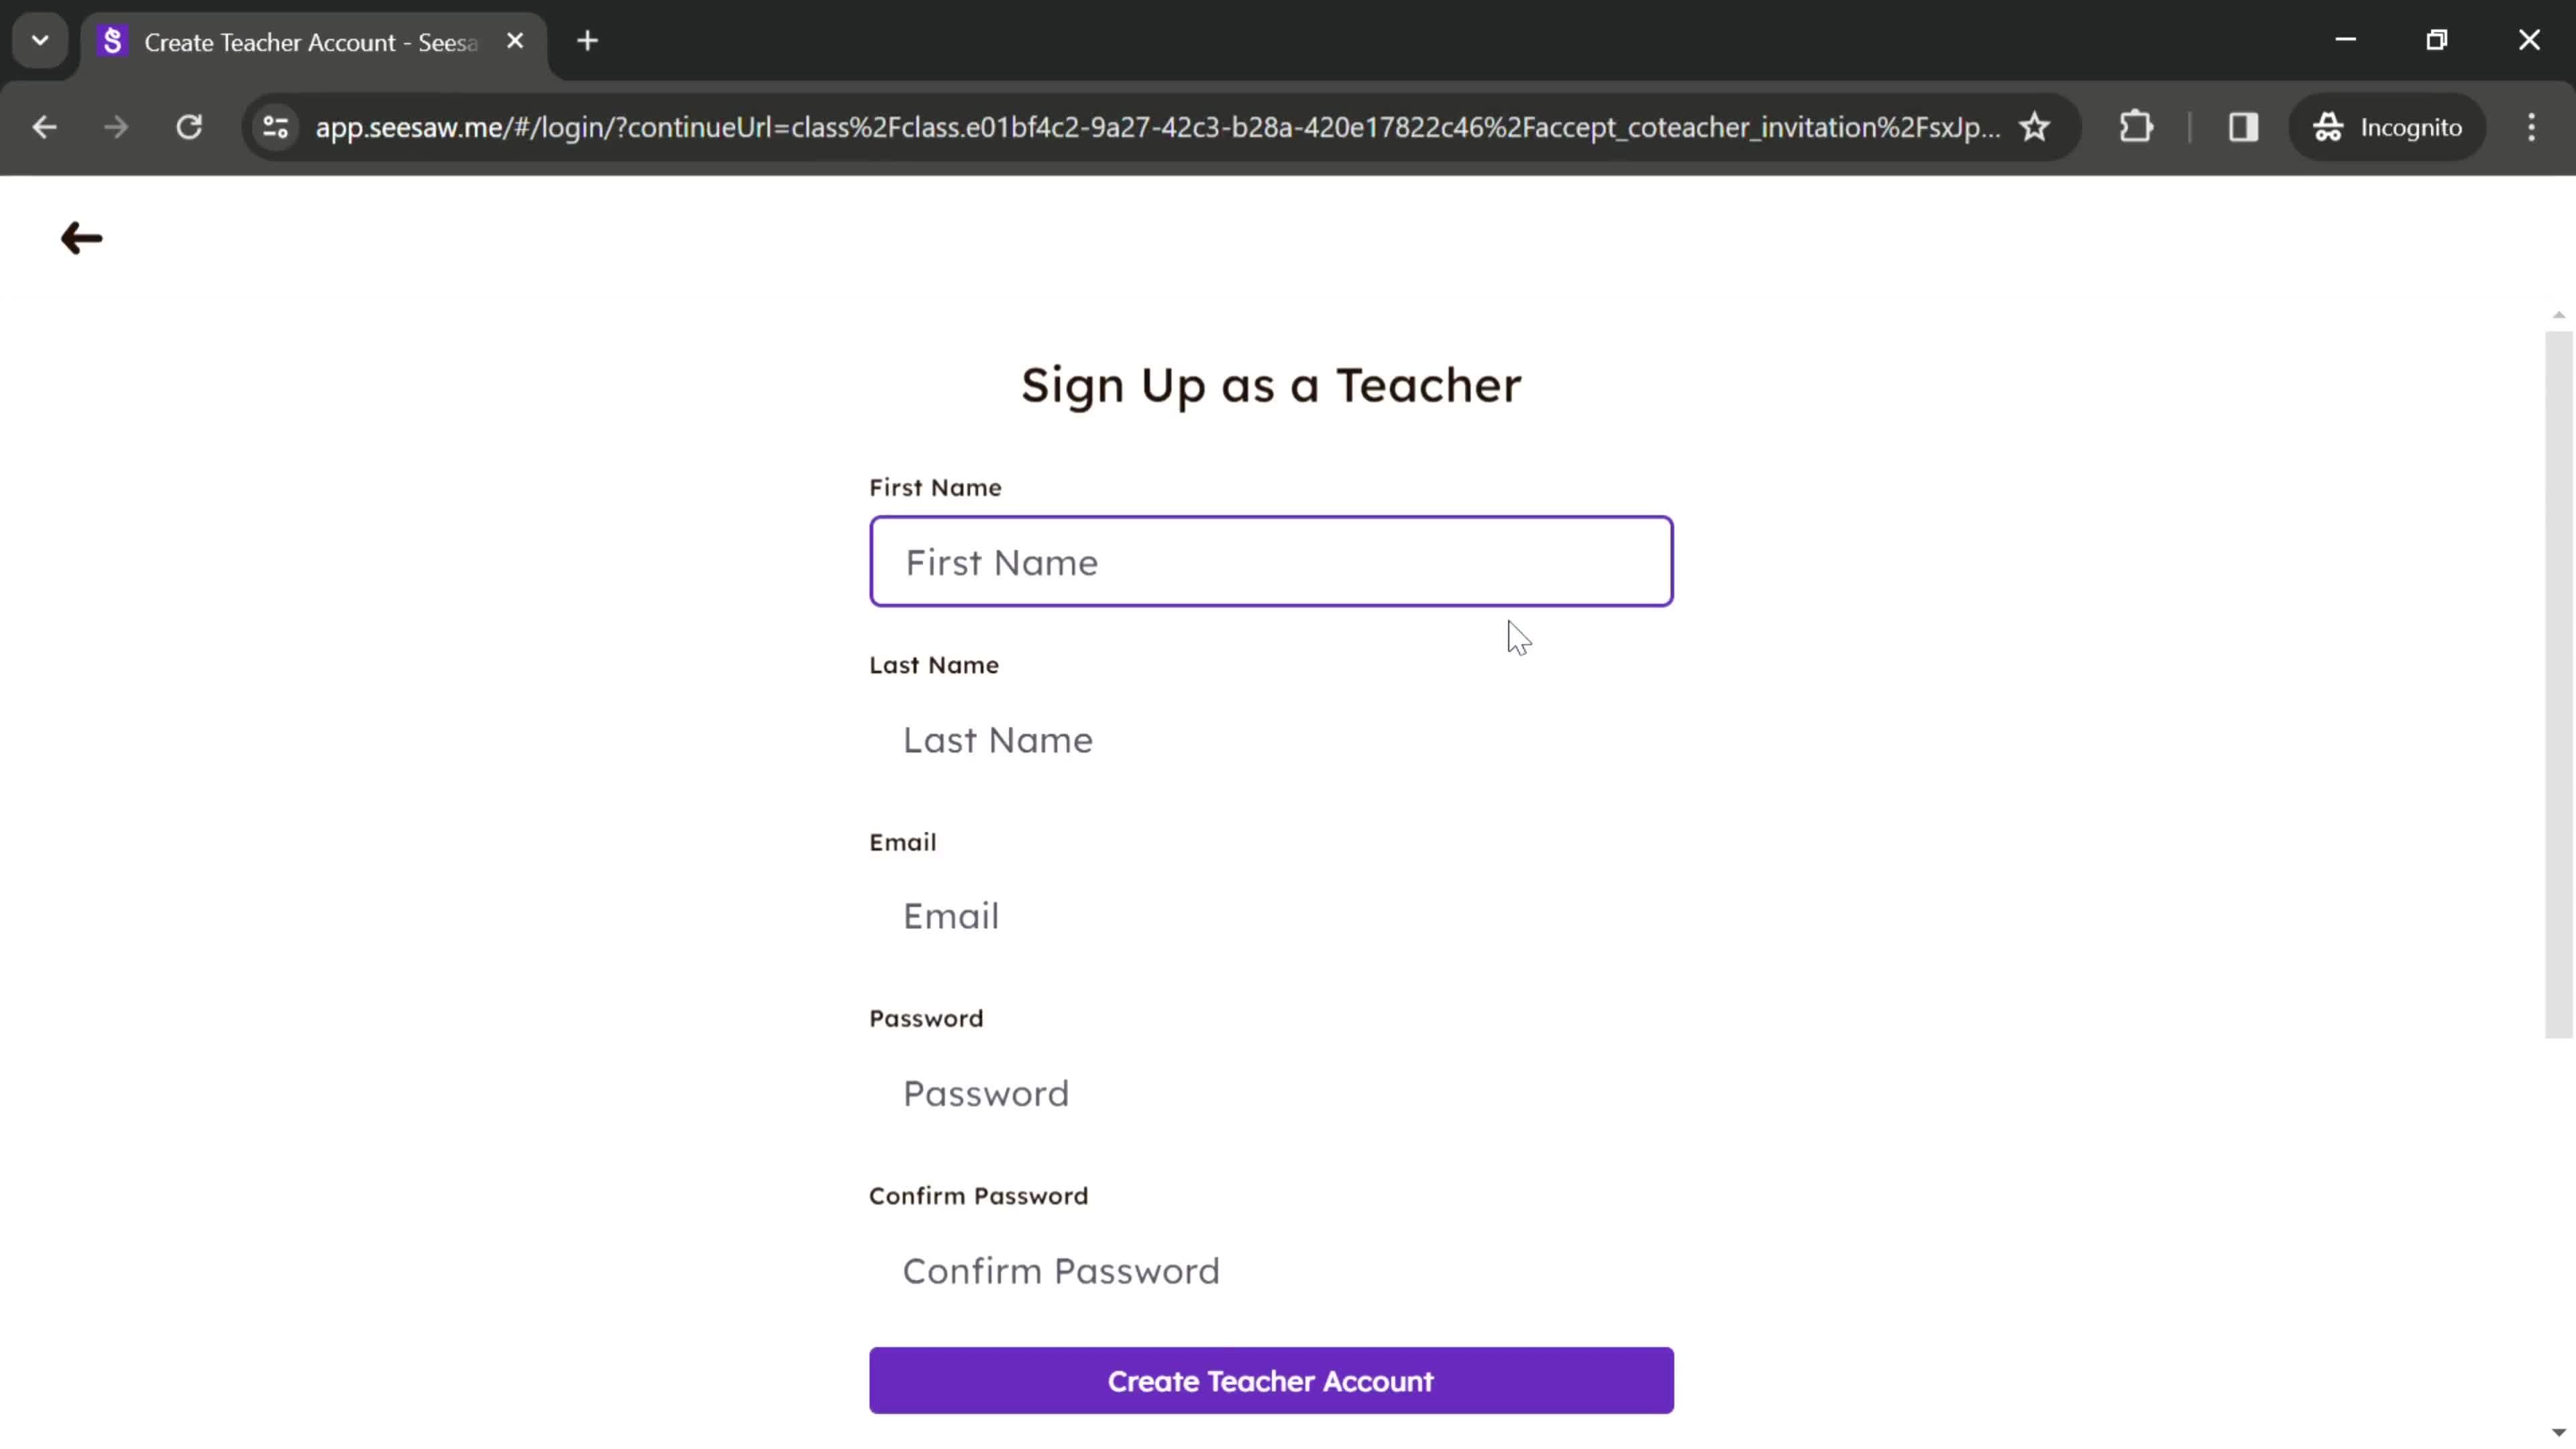Click the back arrow on signup page
Image resolution: width=2576 pixels, height=1449 pixels.
pos(81,237)
